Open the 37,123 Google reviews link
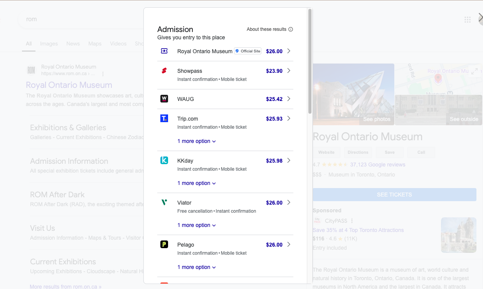The height and width of the screenshot is (289, 483). pyautogui.click(x=377, y=165)
